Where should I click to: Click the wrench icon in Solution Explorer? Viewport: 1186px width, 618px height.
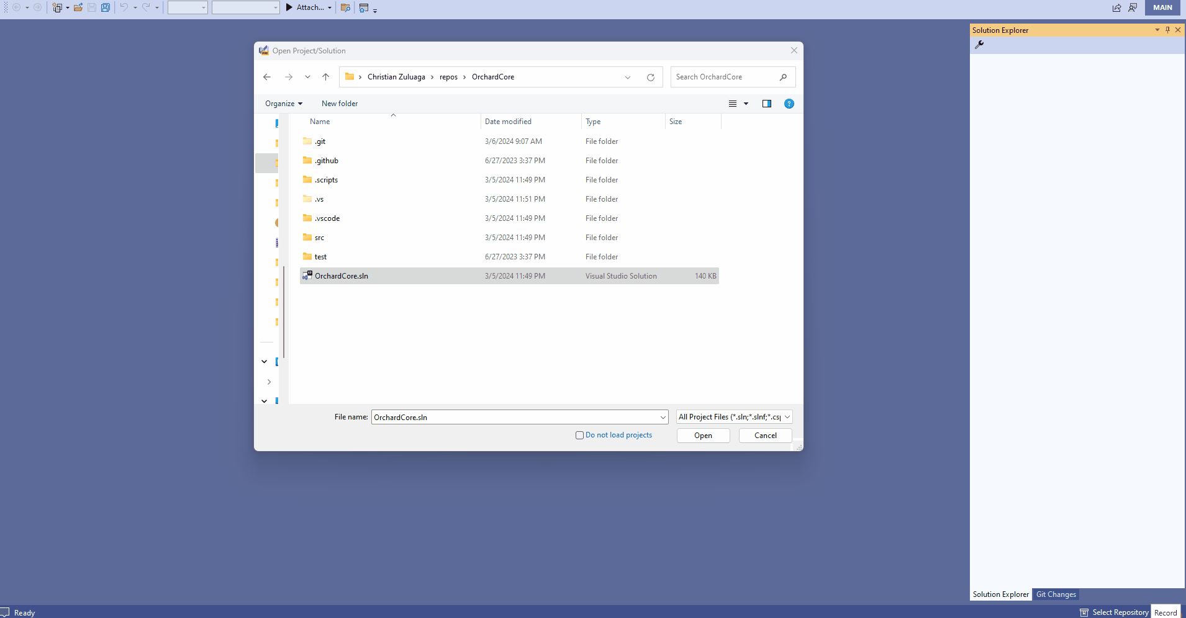[x=979, y=45]
